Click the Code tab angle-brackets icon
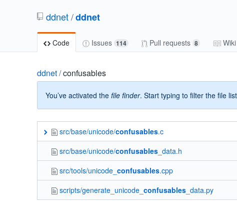 [47, 44]
